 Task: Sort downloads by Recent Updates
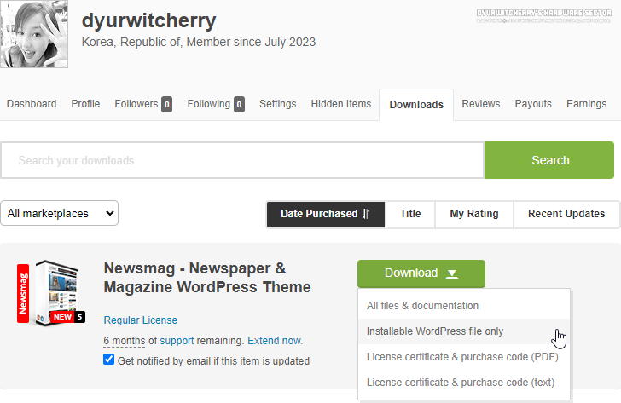click(566, 215)
